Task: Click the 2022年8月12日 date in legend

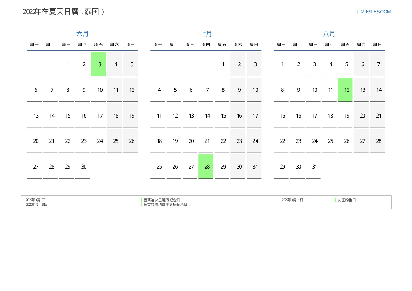Action: tap(292, 200)
